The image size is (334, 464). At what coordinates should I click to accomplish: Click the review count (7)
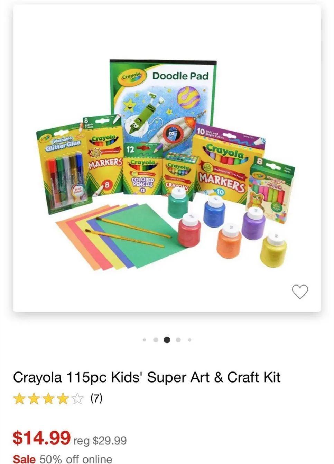coord(96,398)
